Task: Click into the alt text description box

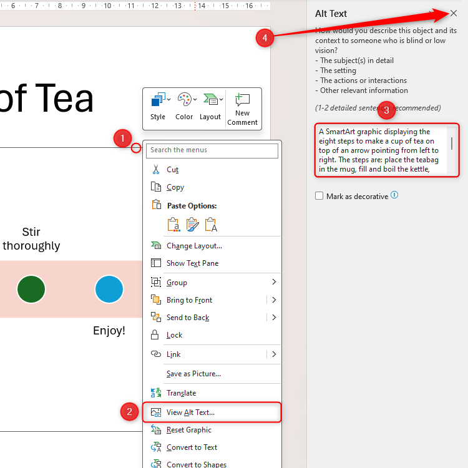Action: click(382, 150)
